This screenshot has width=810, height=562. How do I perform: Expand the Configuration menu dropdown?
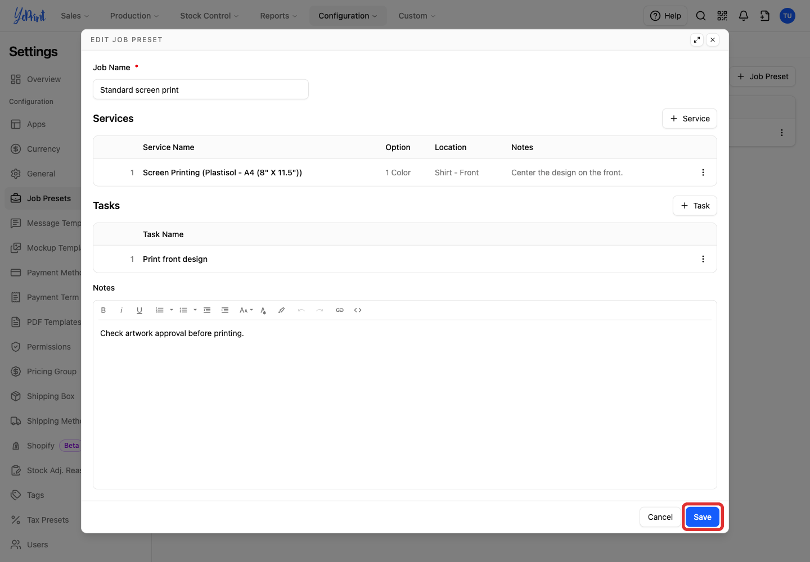(348, 16)
